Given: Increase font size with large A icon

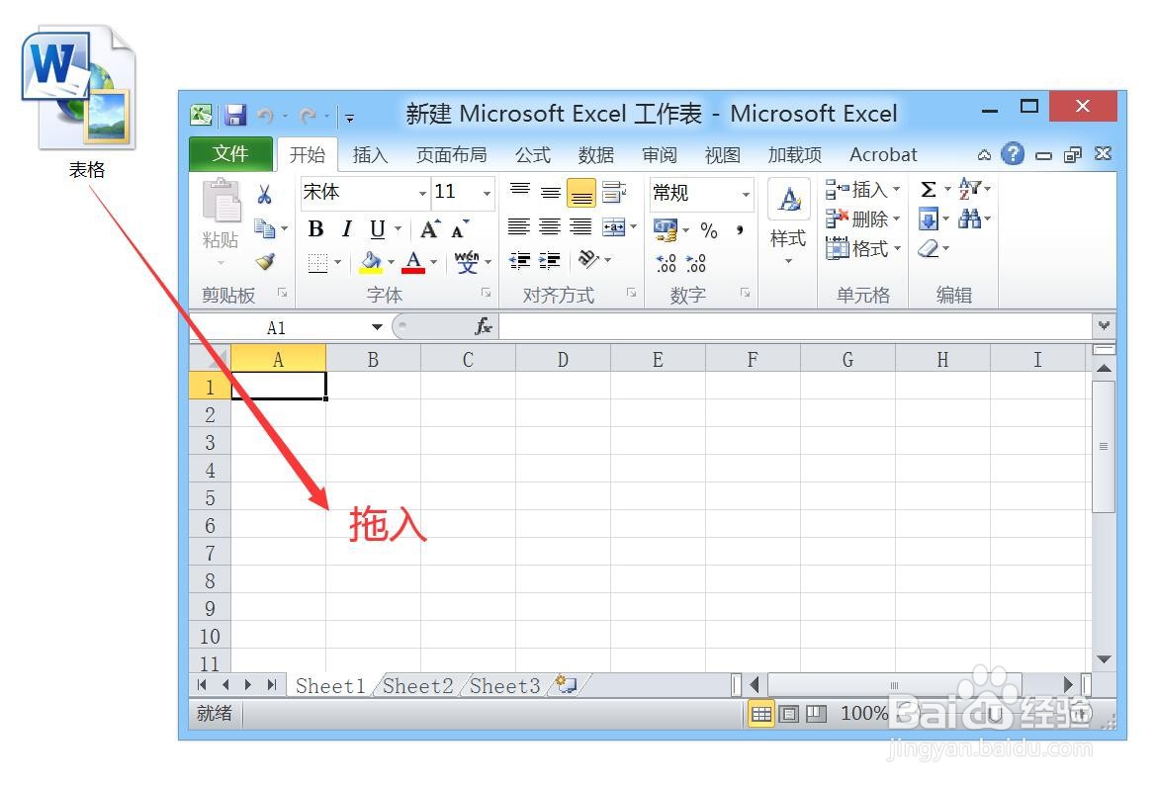Looking at the screenshot, I should [430, 228].
